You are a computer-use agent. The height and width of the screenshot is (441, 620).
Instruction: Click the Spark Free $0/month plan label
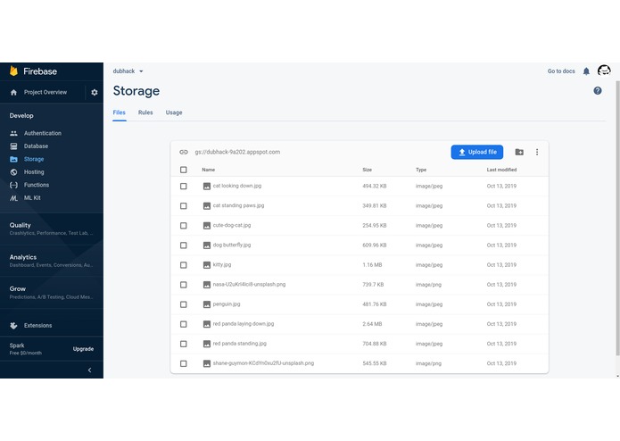coord(25,349)
